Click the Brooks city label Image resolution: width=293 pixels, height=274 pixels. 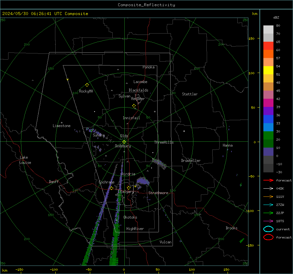pyautogui.click(x=231, y=228)
